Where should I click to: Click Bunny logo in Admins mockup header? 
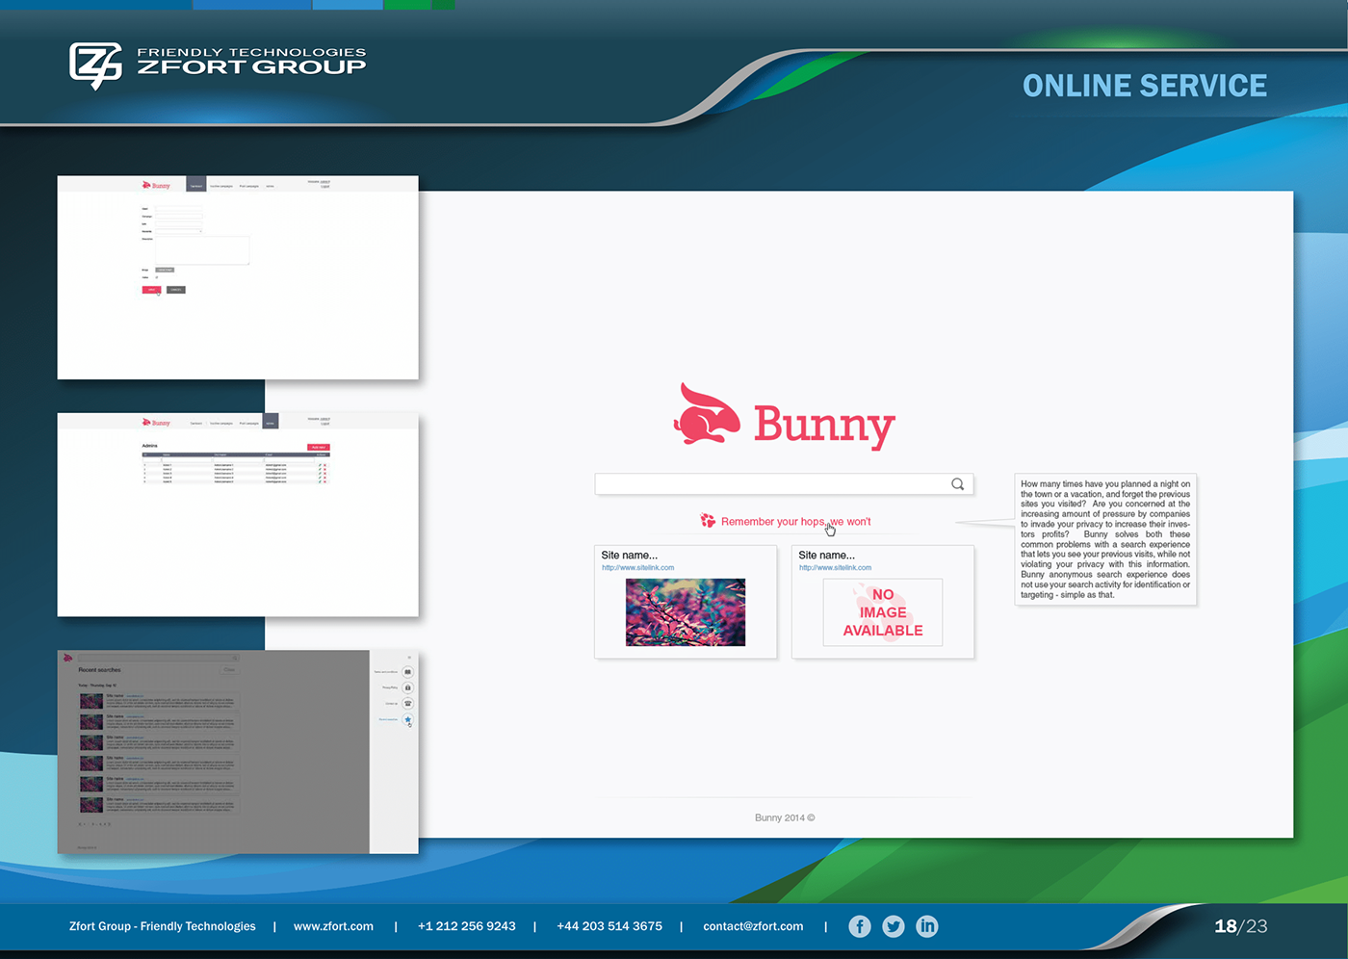[155, 423]
